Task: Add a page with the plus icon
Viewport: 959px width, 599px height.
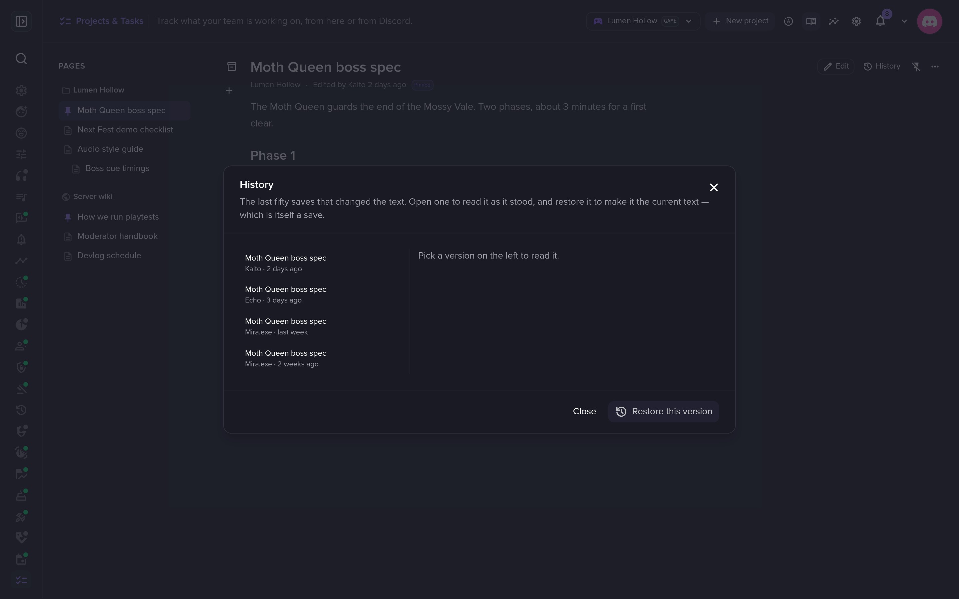Action: 229,91
